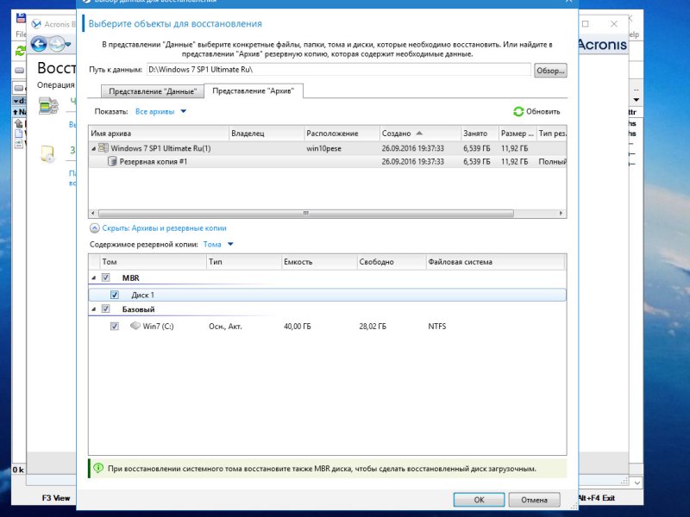This screenshot has width=690, height=517.
Task: Switch to the Представление "Архив" tab
Action: click(x=253, y=90)
